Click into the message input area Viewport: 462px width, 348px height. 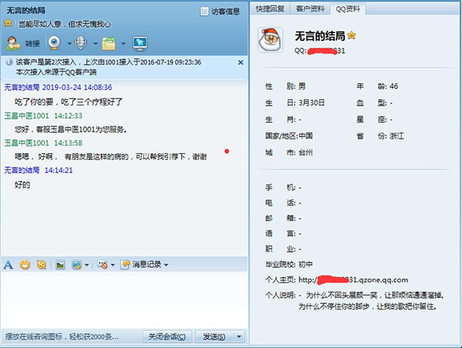click(124, 299)
